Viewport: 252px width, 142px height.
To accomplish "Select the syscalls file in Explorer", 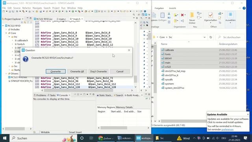I will (x=169, y=79).
